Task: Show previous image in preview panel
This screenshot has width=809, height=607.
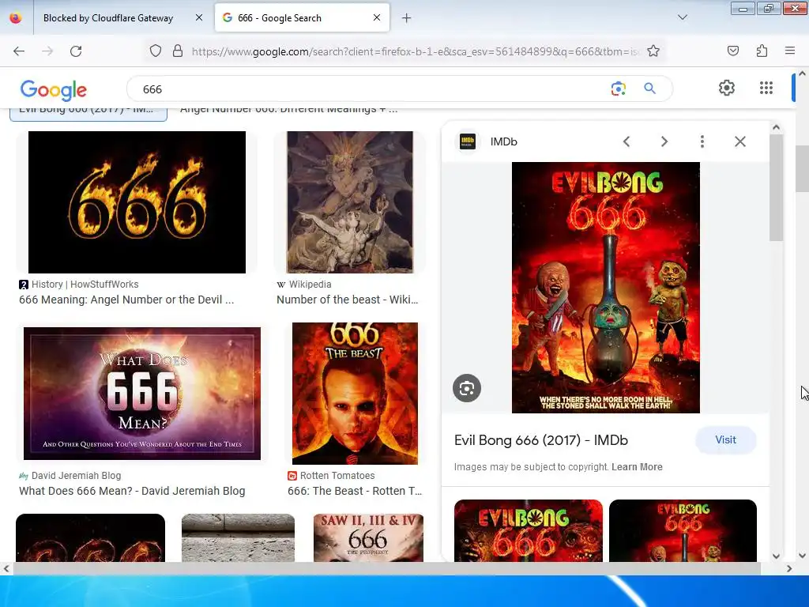Action: (627, 141)
